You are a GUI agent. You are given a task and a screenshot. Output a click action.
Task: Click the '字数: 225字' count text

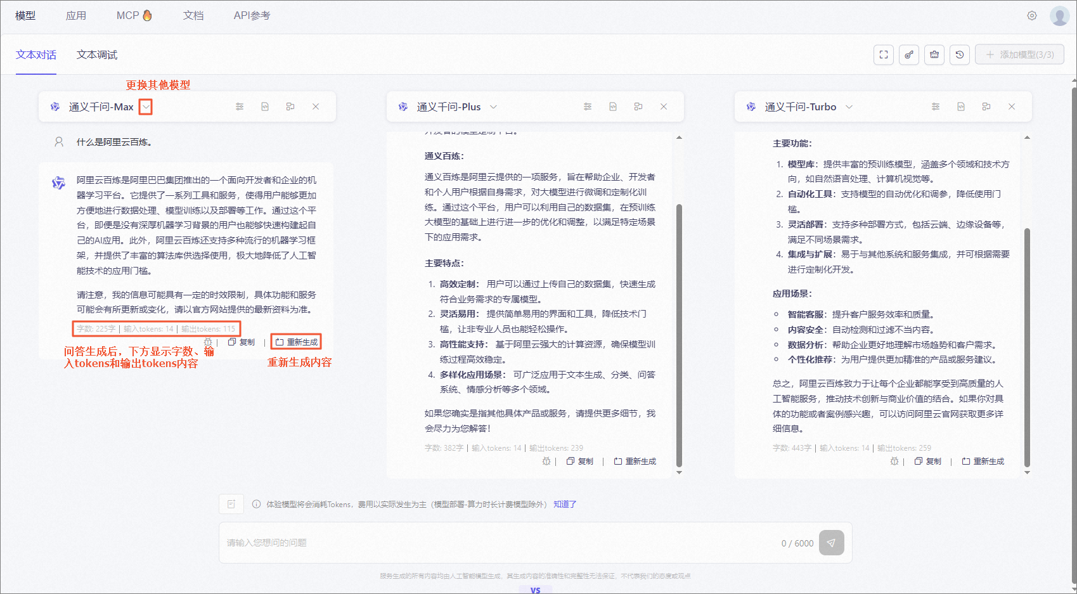(96, 329)
